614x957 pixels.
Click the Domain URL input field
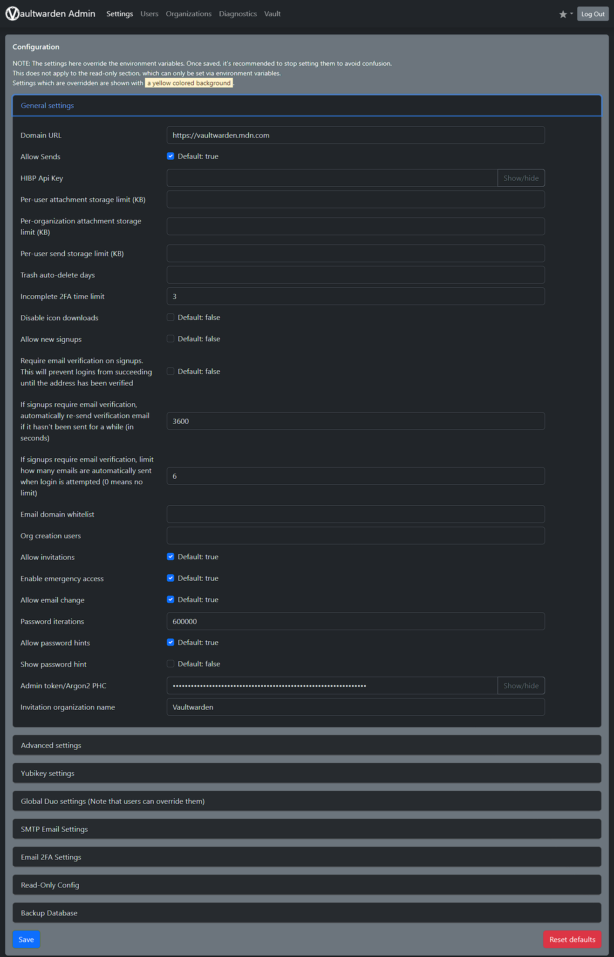(355, 136)
